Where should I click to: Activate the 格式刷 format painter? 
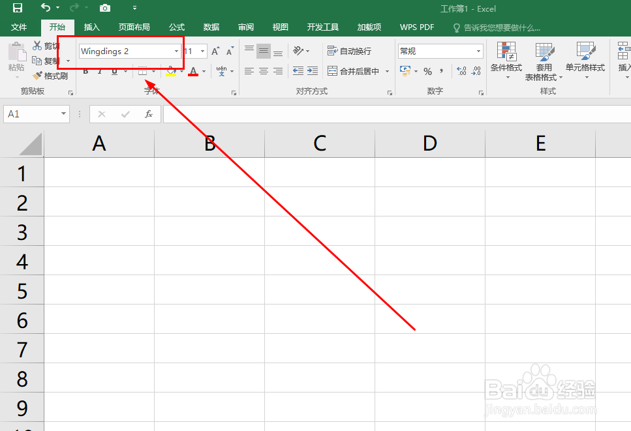pos(50,76)
